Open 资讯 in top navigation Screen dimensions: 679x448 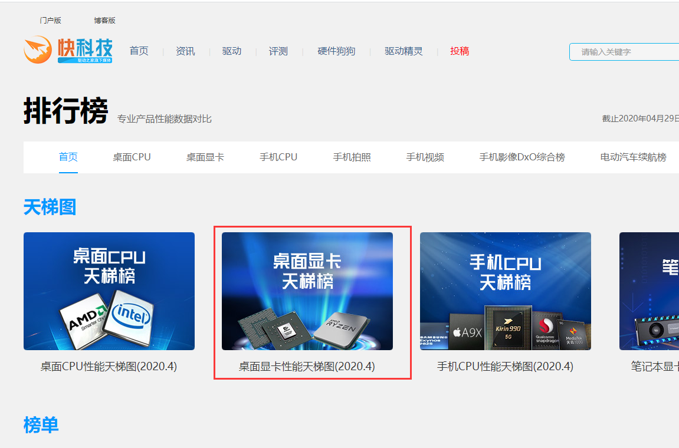tap(185, 51)
